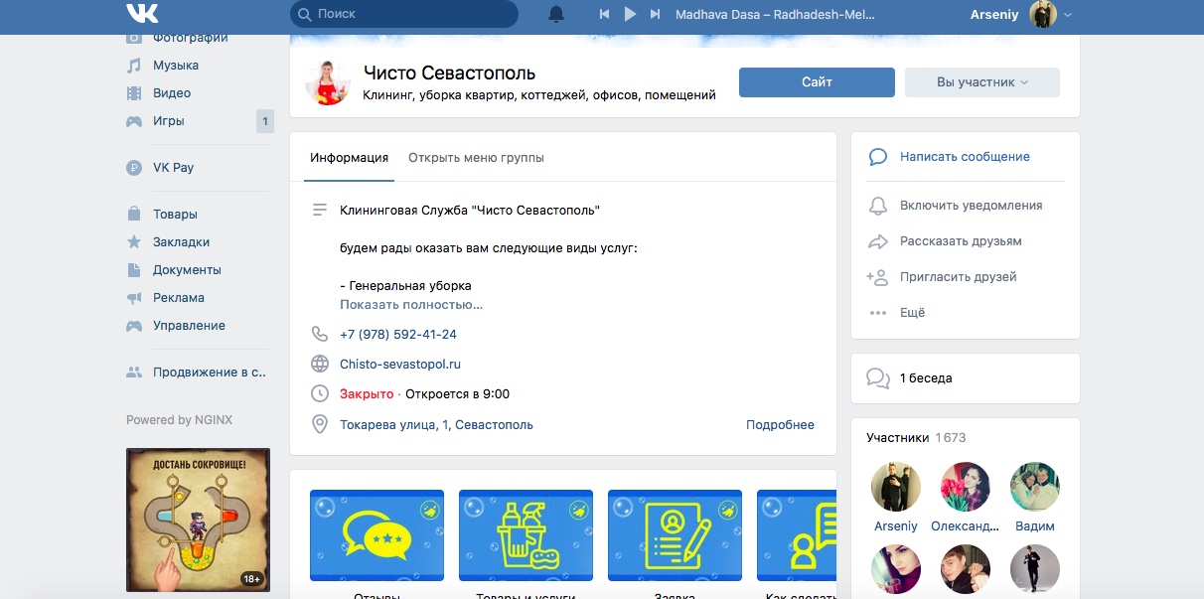Viewport: 1204px width, 599px height.
Task: Click the VK Pay ruble icon
Action: (134, 168)
